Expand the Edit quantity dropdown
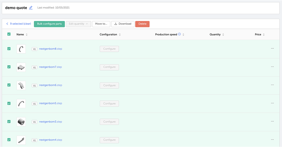The height and width of the screenshot is (147, 282). (78, 24)
